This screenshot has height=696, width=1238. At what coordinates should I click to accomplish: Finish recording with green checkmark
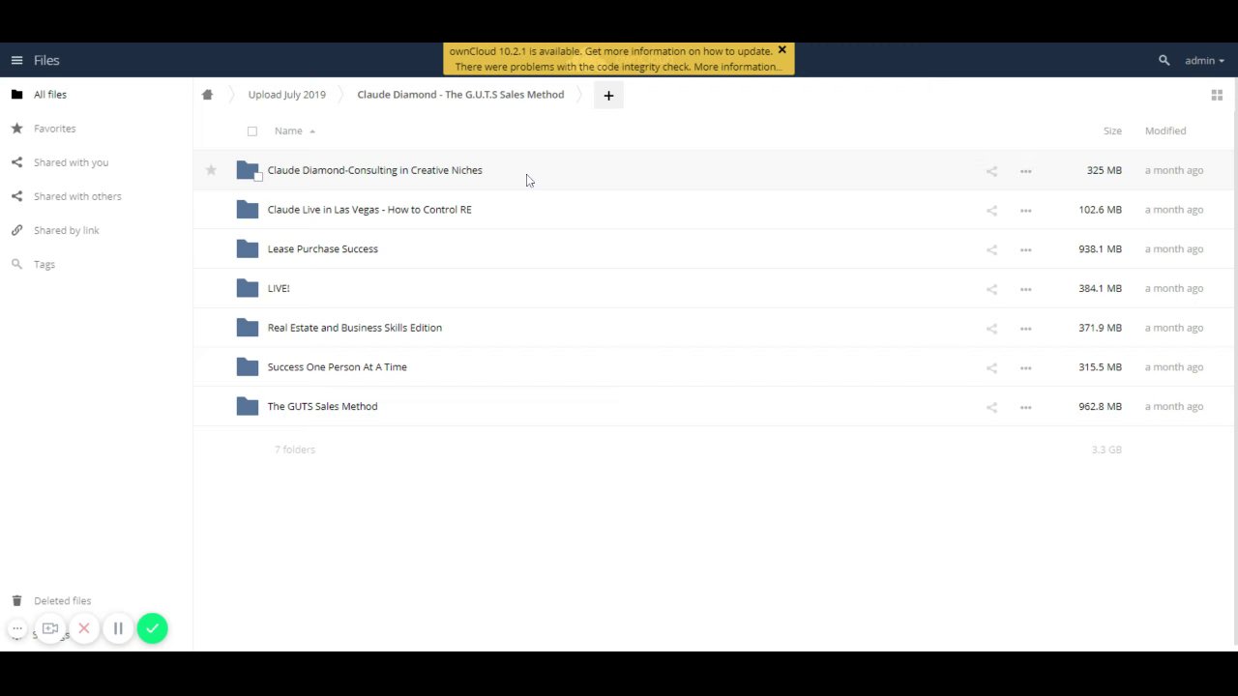(152, 628)
